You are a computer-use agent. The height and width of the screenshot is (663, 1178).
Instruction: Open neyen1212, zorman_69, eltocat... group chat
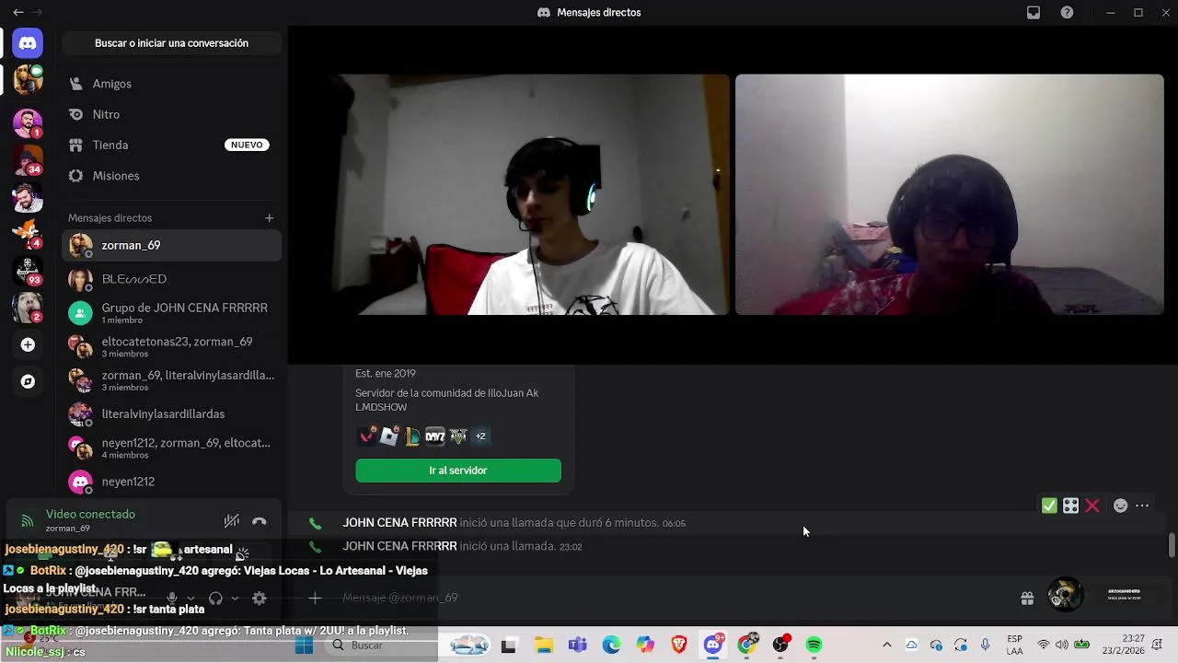171,448
